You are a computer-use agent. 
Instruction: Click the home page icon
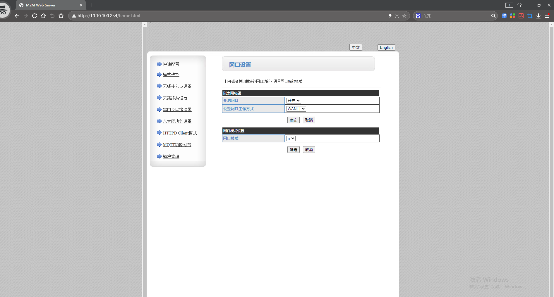[43, 16]
